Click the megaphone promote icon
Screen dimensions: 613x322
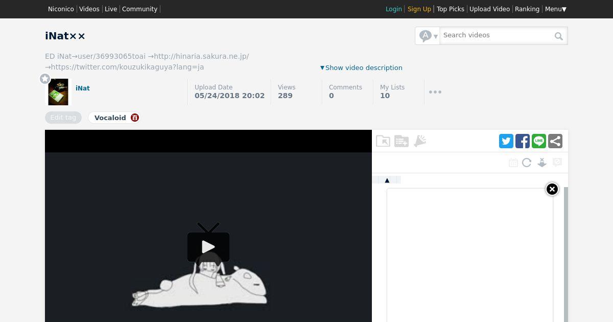click(x=420, y=141)
